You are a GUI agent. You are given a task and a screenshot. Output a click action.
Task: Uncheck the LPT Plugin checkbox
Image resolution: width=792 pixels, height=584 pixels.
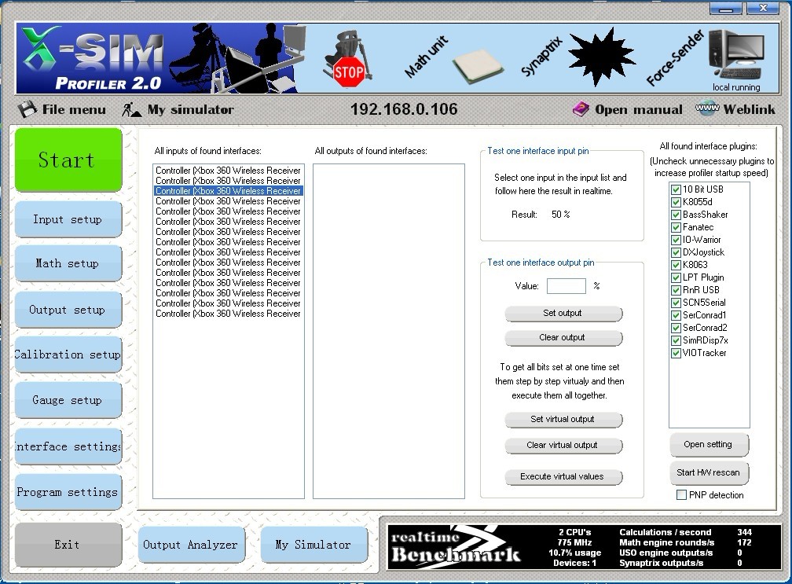[x=676, y=277]
